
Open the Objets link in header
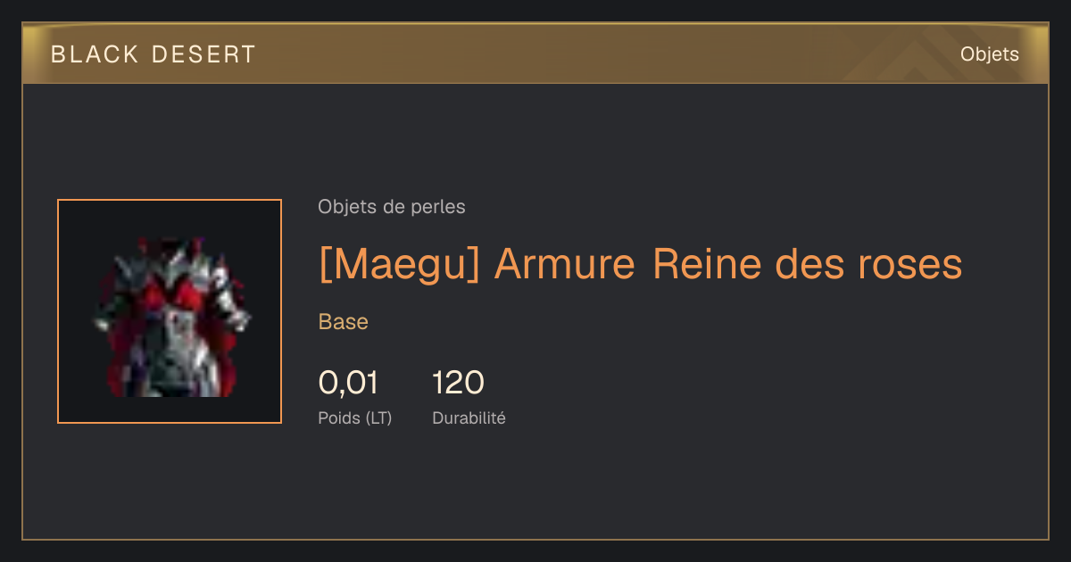(989, 54)
